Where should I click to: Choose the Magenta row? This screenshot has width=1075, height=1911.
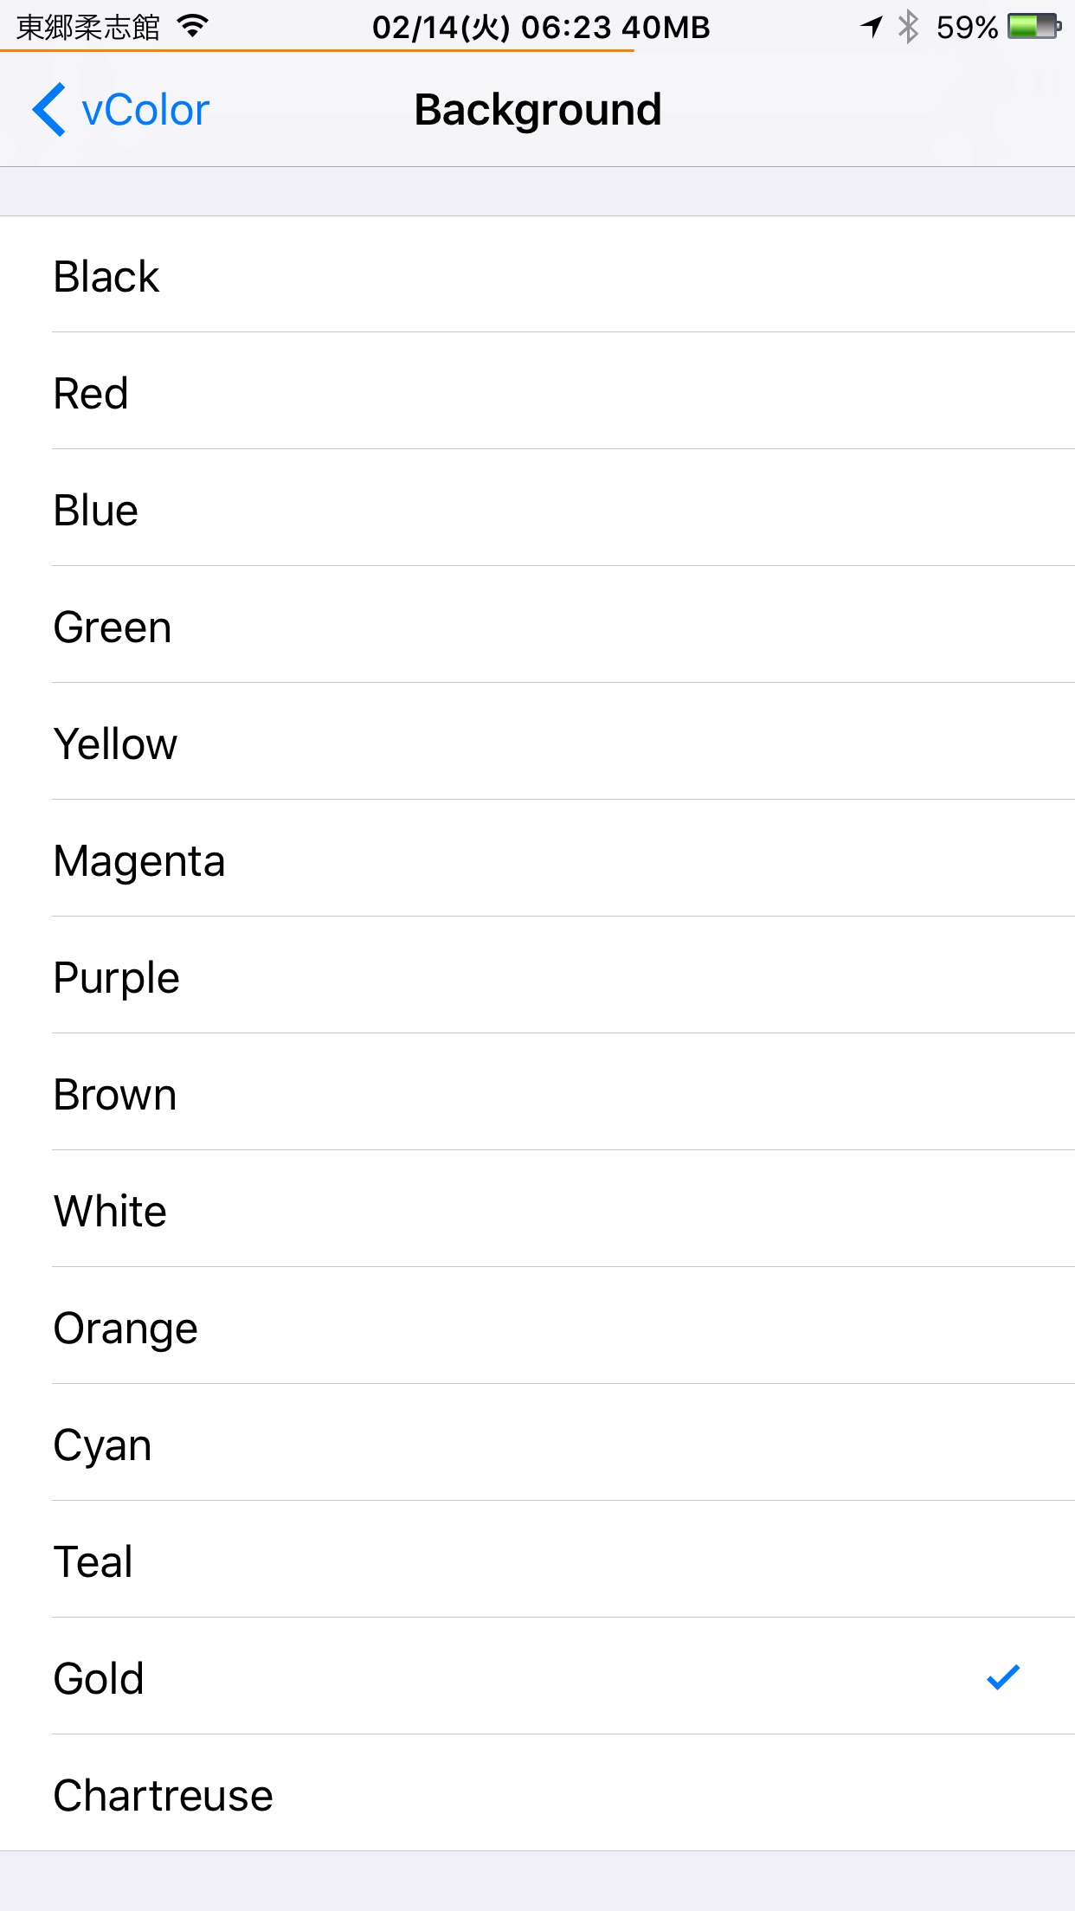coord(537,859)
